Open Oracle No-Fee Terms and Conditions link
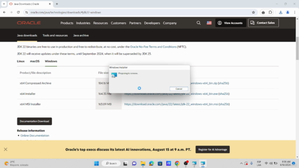Screen dimensions: 299x168 (153, 47)
